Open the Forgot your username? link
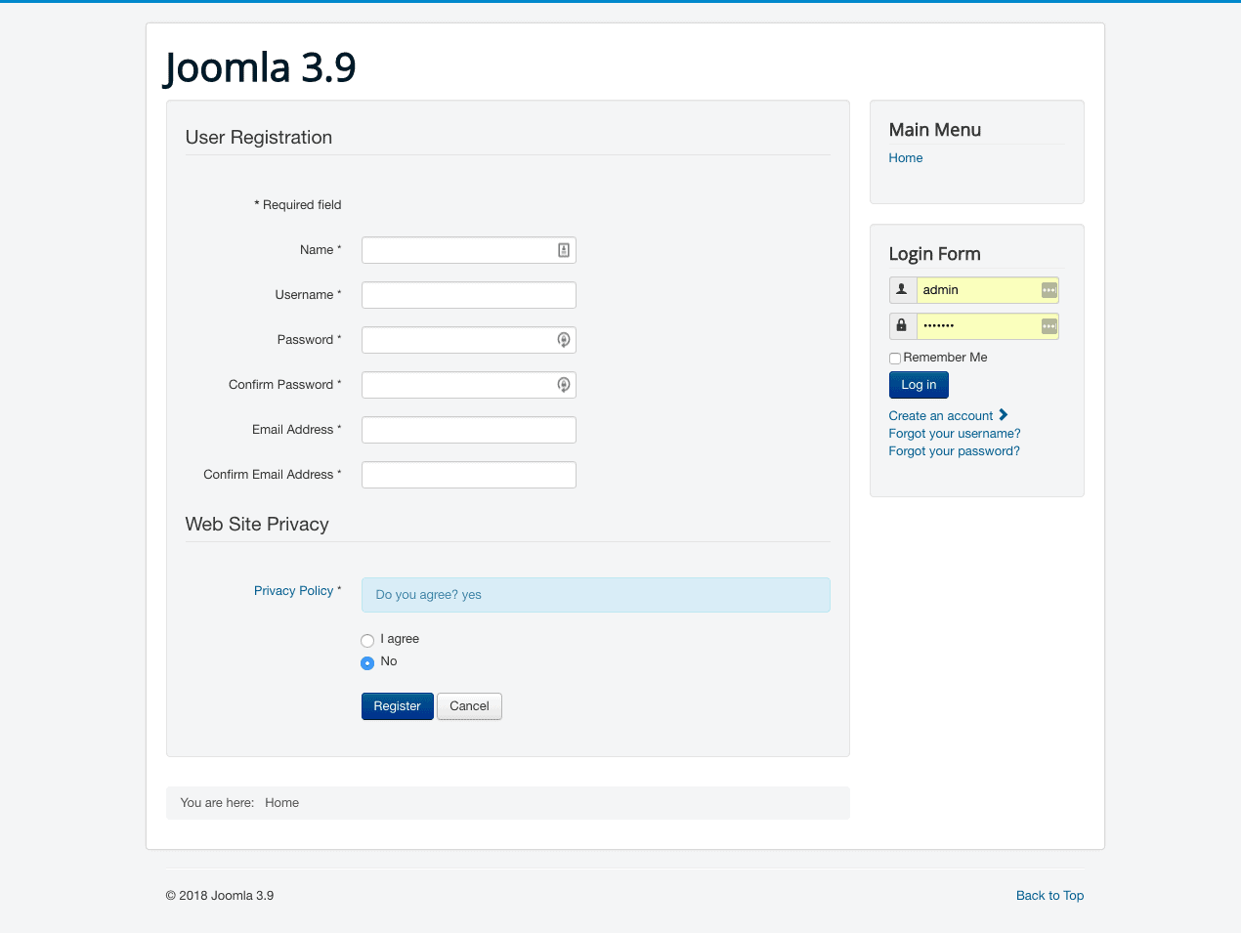Image resolution: width=1241 pixels, height=933 pixels. click(955, 434)
